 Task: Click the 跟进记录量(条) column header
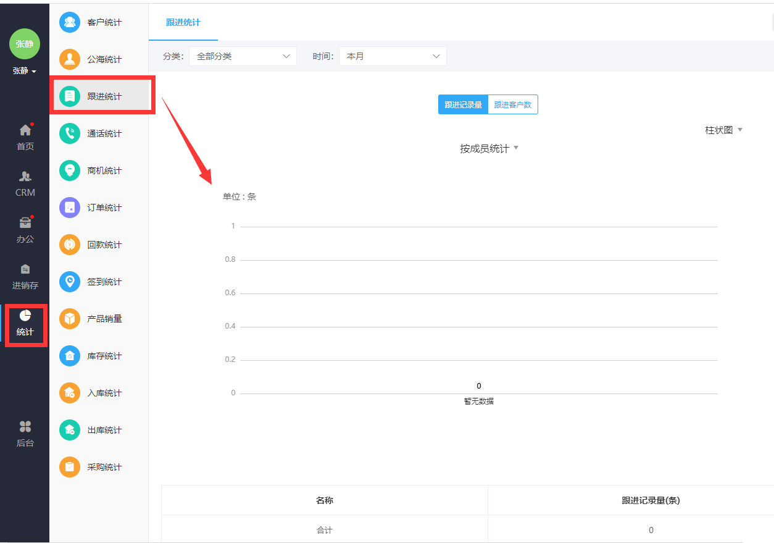[x=651, y=500]
